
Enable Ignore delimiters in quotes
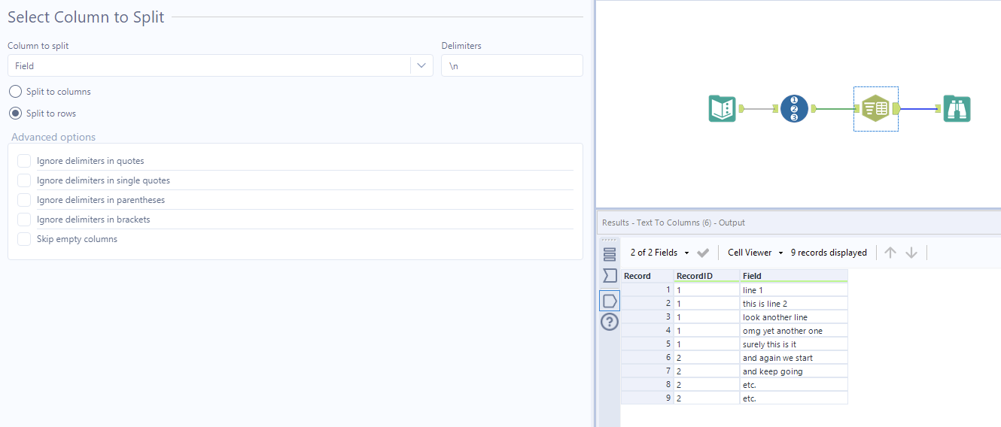coord(24,161)
